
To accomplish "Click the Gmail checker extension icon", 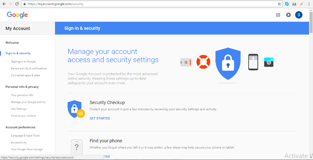I will coord(294,4).
